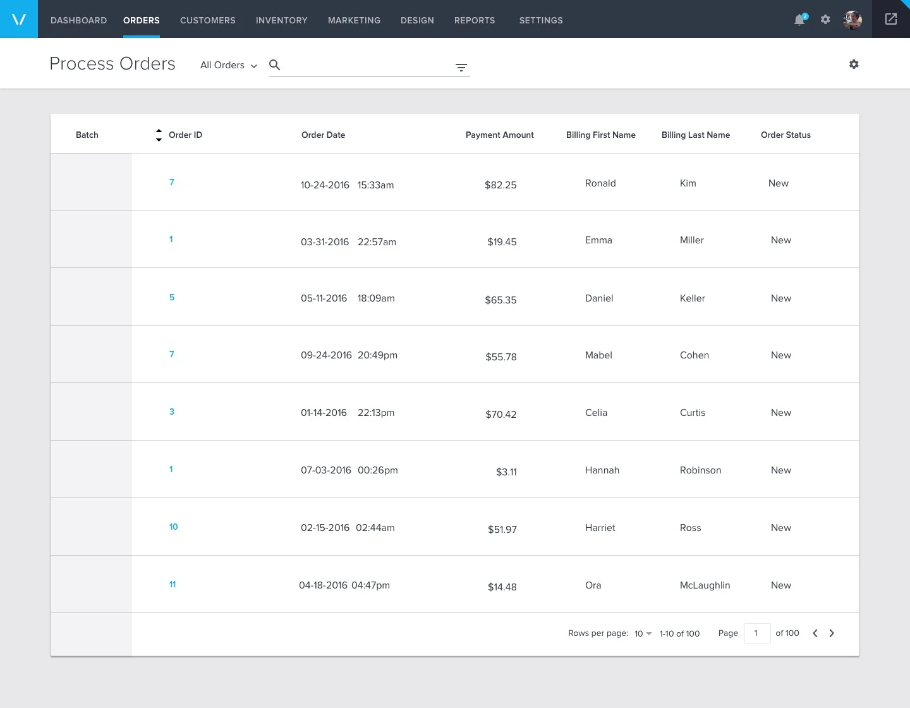Image resolution: width=910 pixels, height=708 pixels.
Task: Expand the All Orders dropdown
Action: (x=229, y=65)
